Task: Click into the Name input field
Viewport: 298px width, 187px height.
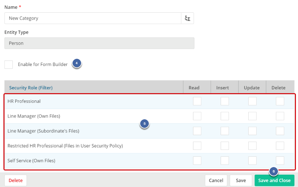Action: [93, 19]
